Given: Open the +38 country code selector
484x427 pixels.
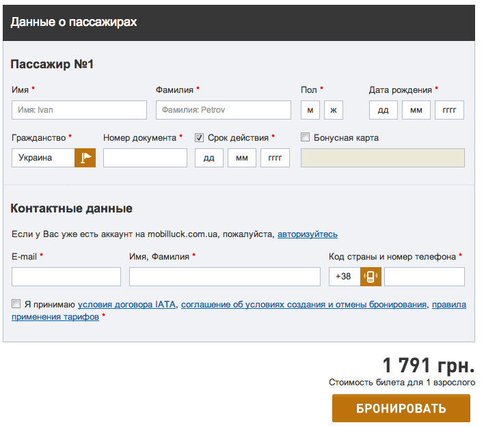Looking at the screenshot, I should (x=345, y=277).
